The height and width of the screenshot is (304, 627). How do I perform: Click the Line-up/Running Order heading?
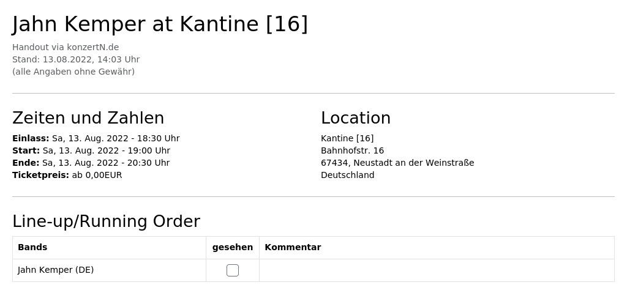point(107,221)
